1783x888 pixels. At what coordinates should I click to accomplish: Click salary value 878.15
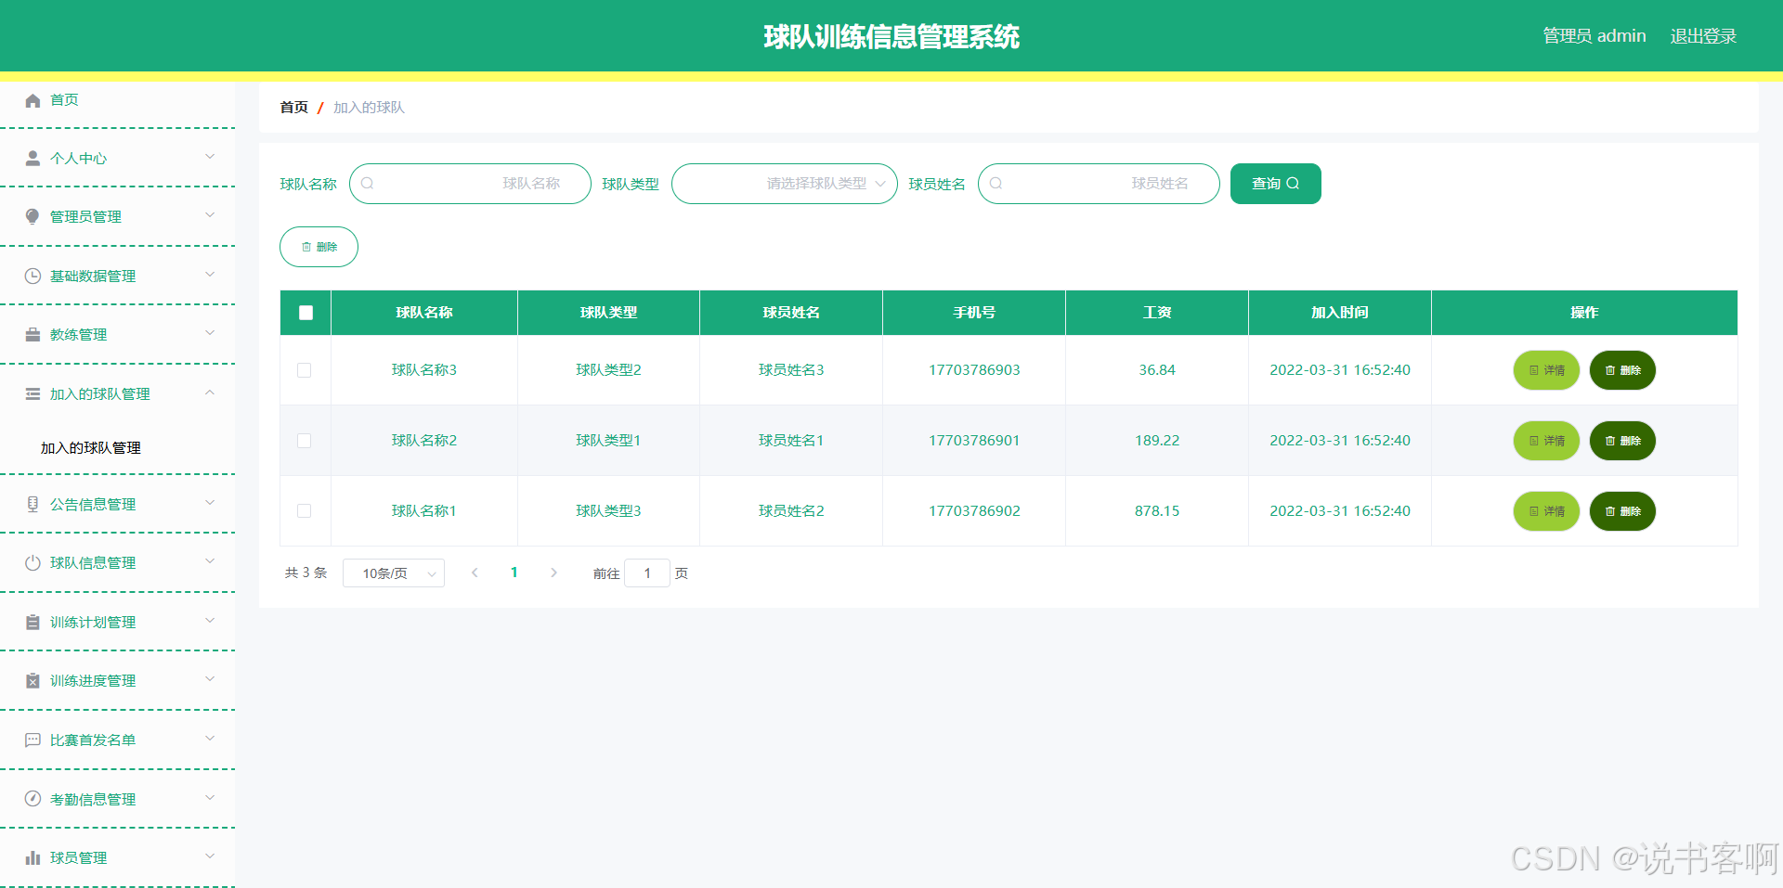[x=1157, y=511]
